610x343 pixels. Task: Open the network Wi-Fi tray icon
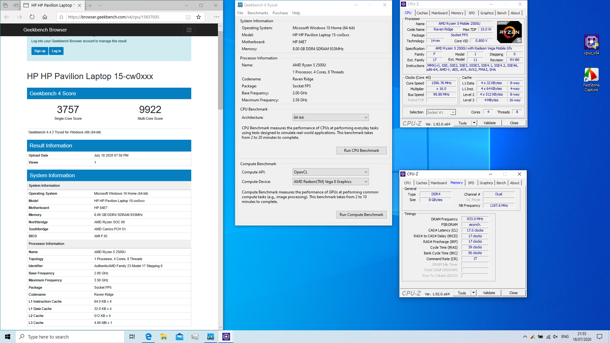548,337
